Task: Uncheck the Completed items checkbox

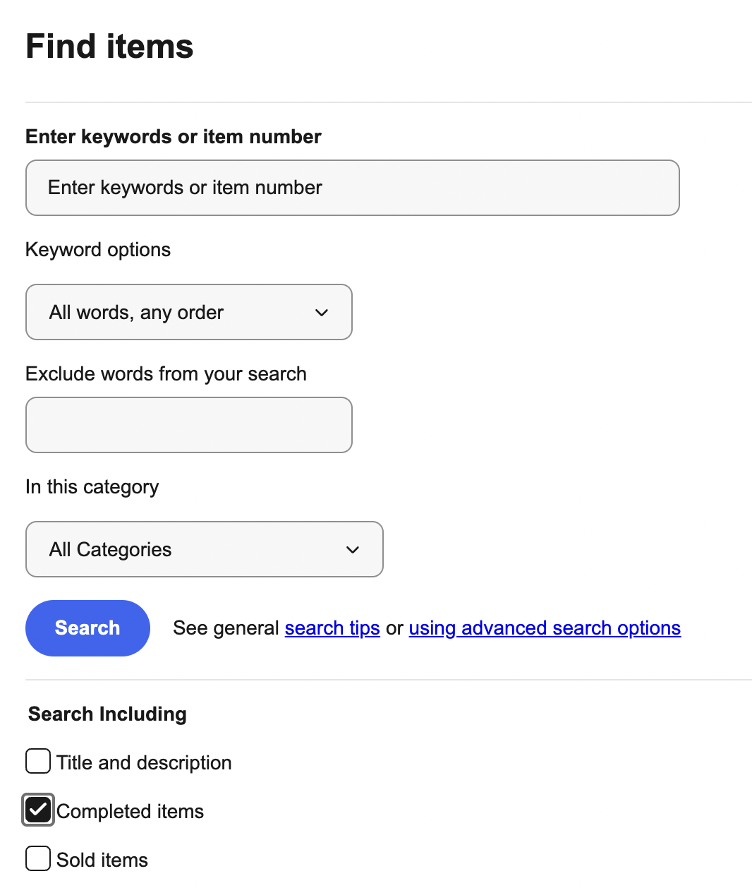Action: pos(38,810)
